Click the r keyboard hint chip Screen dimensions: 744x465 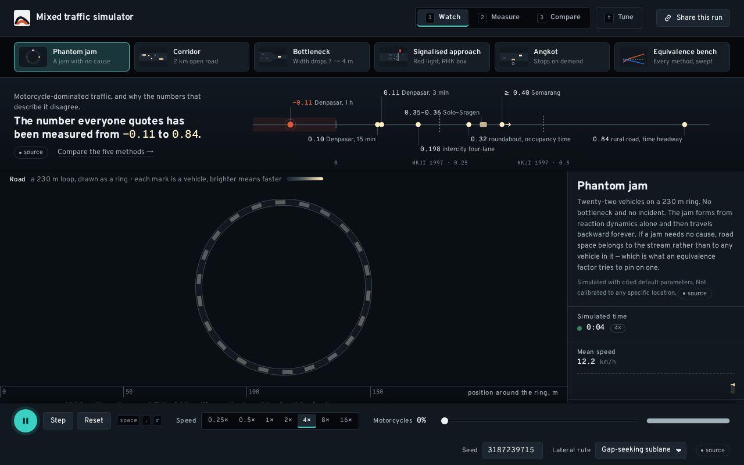157,421
